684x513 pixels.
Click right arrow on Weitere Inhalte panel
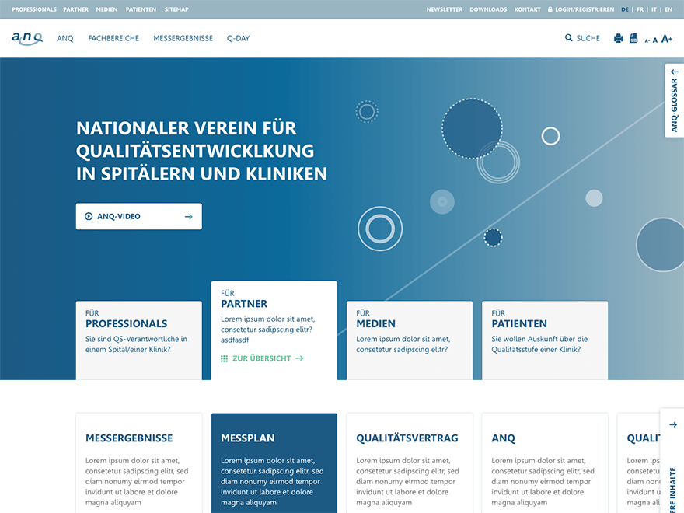coord(673,424)
